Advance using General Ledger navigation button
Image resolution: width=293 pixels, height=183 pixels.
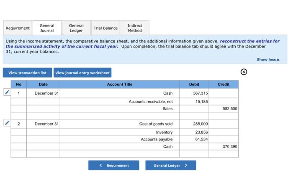[171, 165]
